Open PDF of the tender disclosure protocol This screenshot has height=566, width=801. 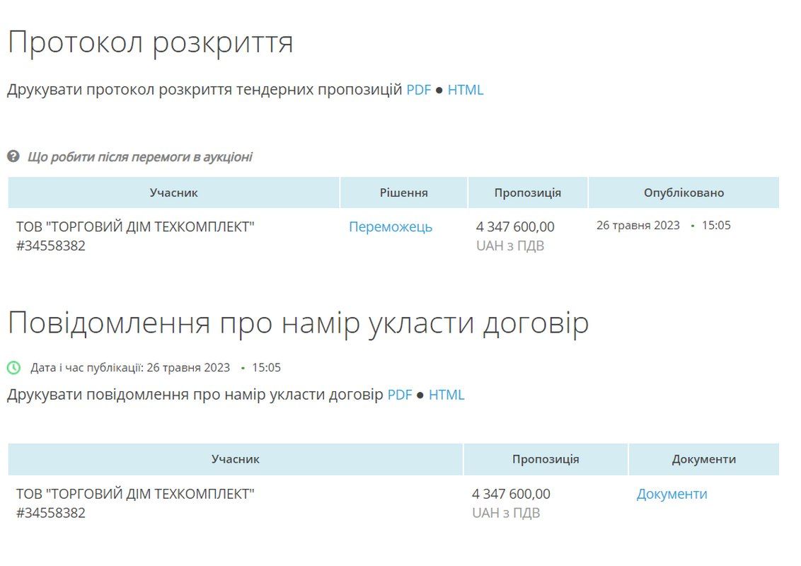point(418,90)
